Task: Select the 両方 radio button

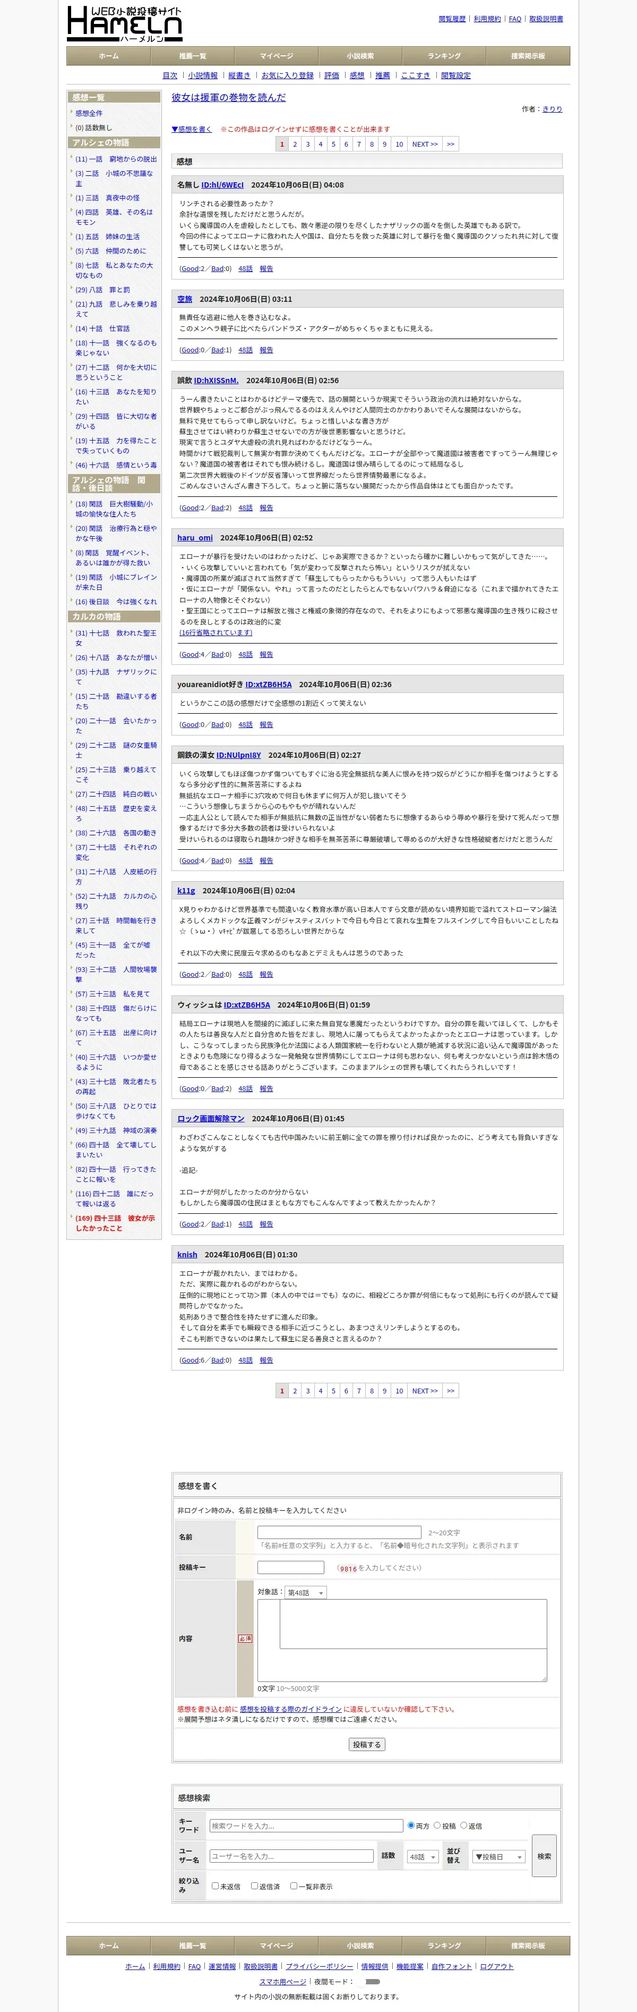Action: [411, 1825]
